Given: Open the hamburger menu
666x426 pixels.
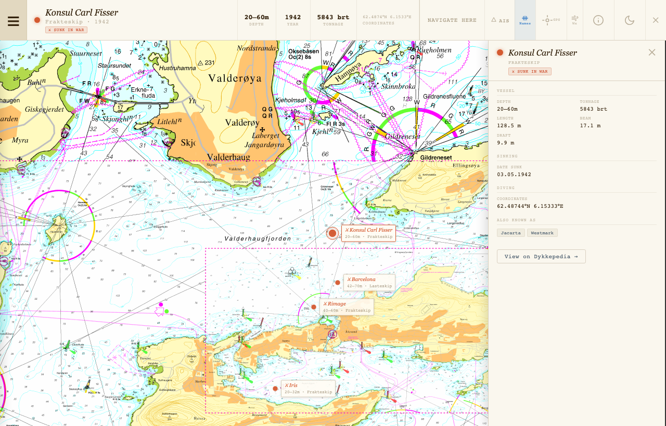Looking at the screenshot, I should click(x=14, y=20).
